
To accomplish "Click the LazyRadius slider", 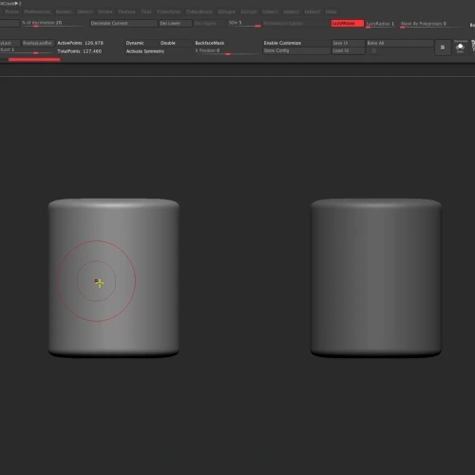I will coord(380,24).
